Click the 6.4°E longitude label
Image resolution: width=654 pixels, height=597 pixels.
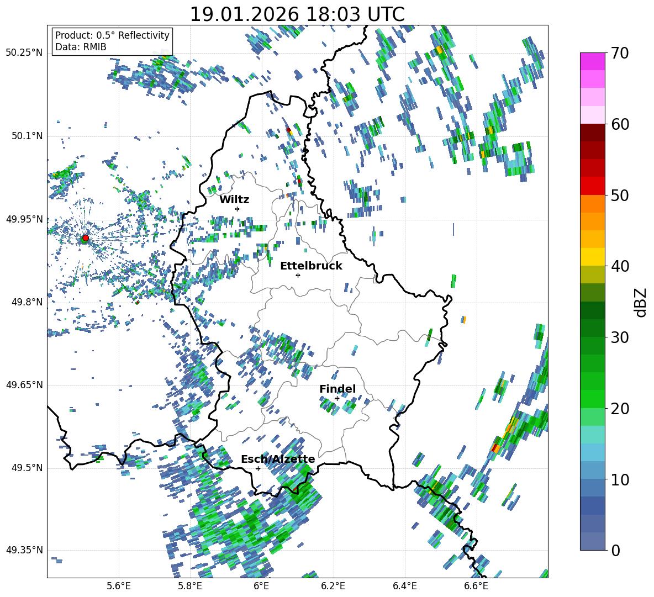(404, 586)
